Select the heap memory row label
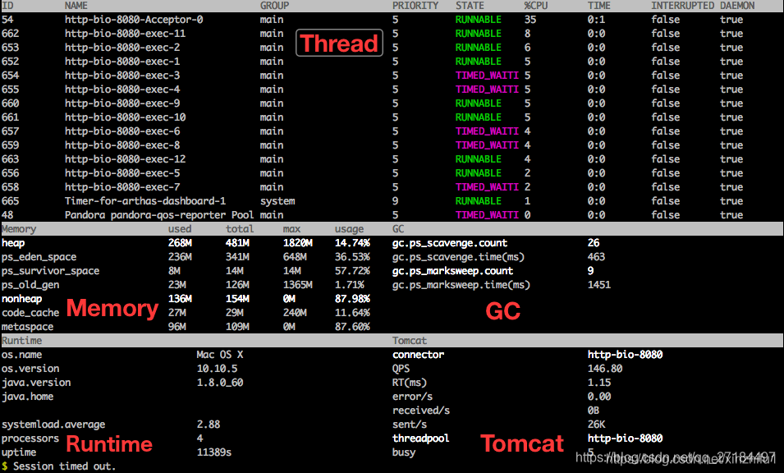Image resolution: width=784 pixels, height=473 pixels. pyautogui.click(x=13, y=243)
